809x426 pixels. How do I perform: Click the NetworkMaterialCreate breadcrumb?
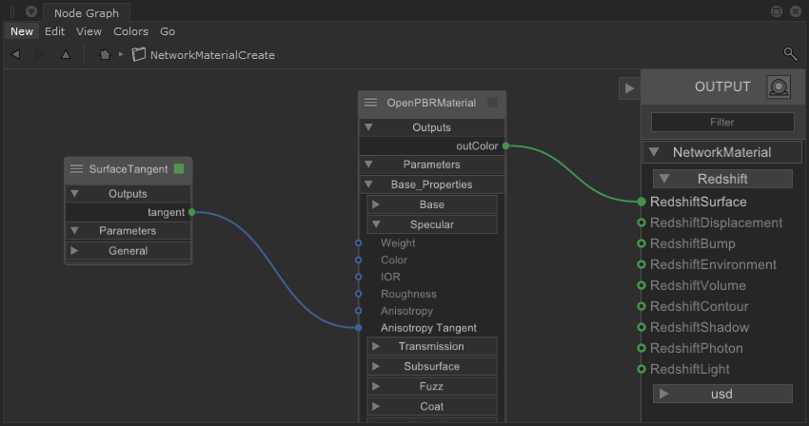[211, 55]
